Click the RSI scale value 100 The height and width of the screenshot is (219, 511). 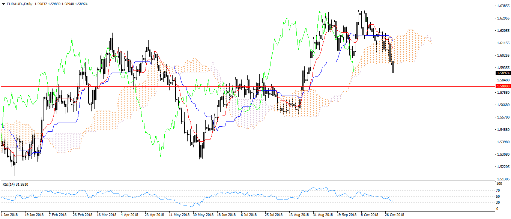[499, 184]
